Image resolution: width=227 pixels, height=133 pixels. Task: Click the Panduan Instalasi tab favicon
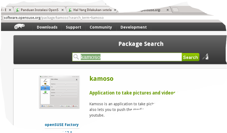[18, 10]
